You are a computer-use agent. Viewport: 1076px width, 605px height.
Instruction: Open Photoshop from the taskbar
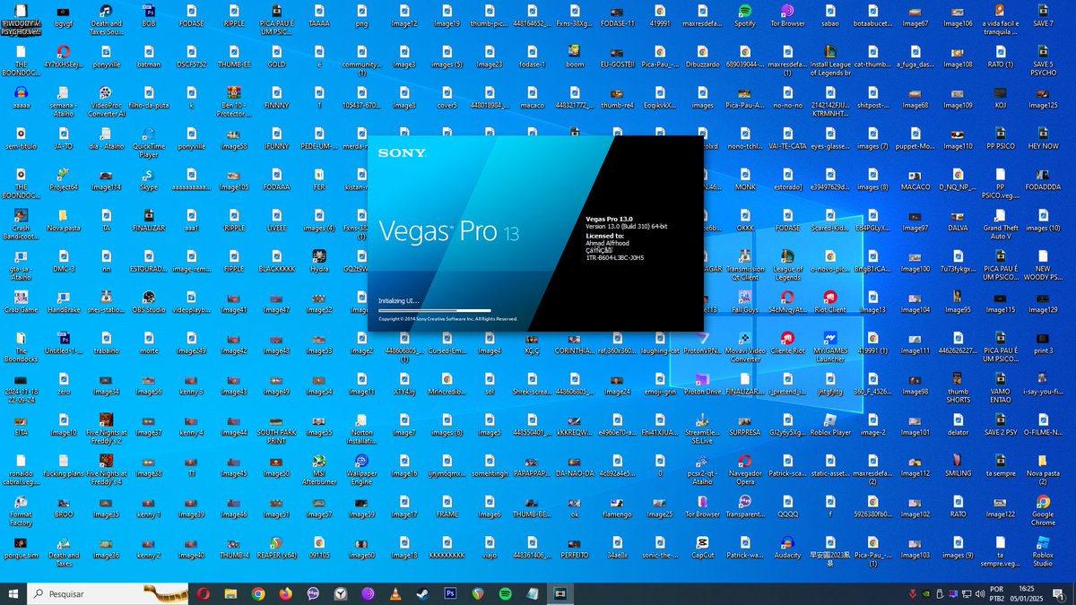(x=451, y=593)
